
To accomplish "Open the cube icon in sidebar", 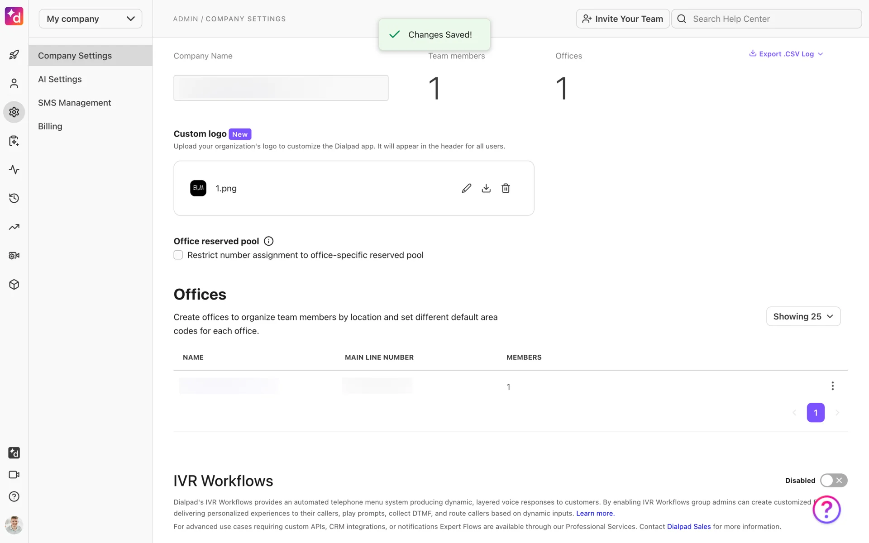I will coord(14,285).
